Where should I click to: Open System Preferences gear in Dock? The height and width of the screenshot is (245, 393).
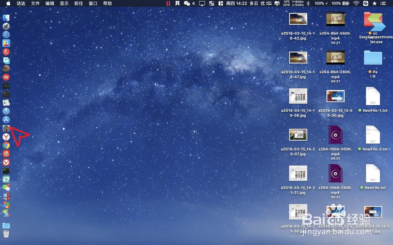(x=6, y=128)
